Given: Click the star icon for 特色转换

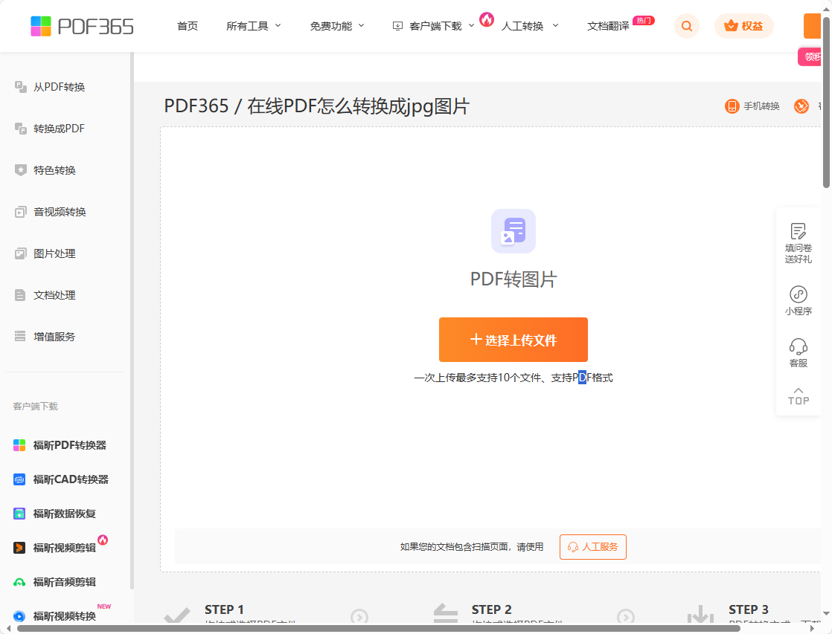Looking at the screenshot, I should (20, 170).
